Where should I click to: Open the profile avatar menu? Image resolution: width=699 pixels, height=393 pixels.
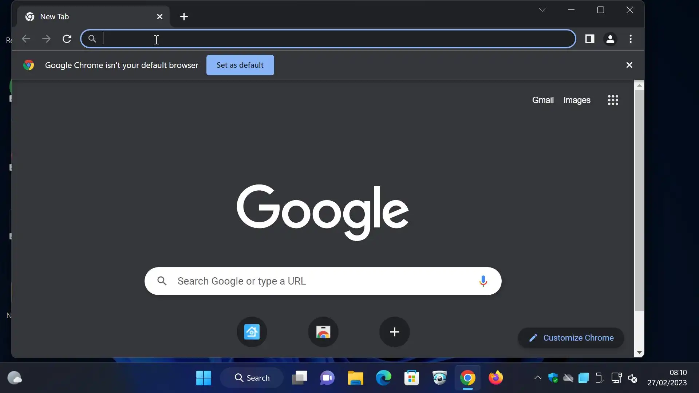pyautogui.click(x=611, y=39)
